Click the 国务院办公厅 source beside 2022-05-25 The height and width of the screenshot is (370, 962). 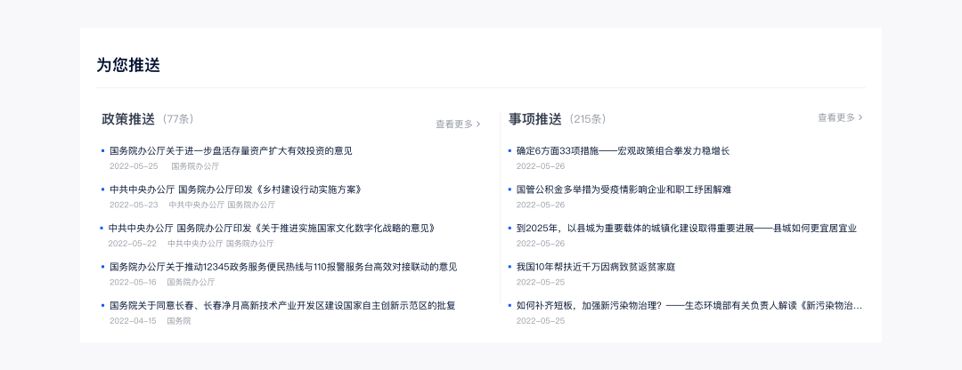click(195, 166)
